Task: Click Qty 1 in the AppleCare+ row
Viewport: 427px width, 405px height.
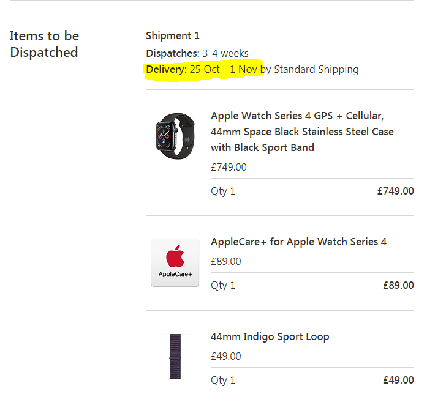Action: click(x=223, y=285)
